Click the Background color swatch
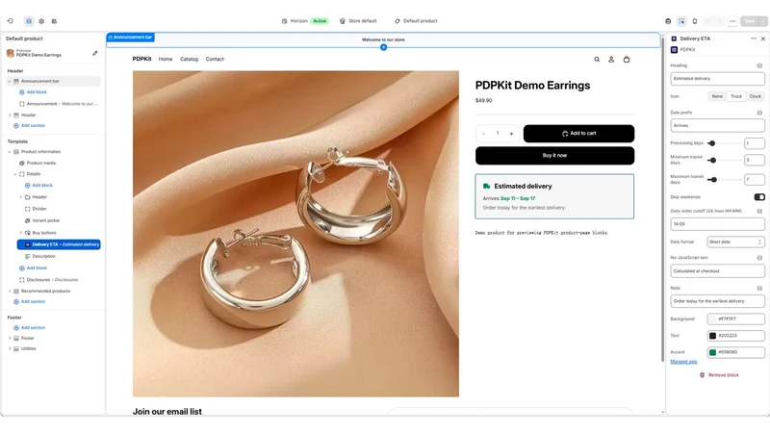770x433 pixels. coord(712,319)
